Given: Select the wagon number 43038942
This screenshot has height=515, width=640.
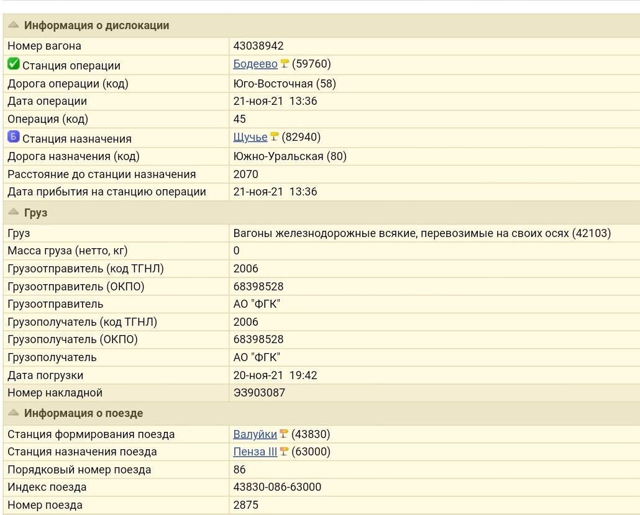Looking at the screenshot, I should (x=258, y=46).
